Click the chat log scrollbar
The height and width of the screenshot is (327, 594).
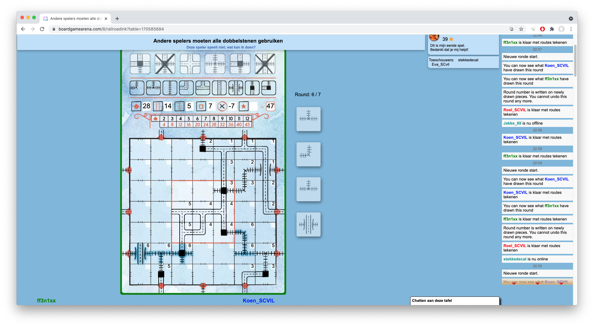[575, 61]
